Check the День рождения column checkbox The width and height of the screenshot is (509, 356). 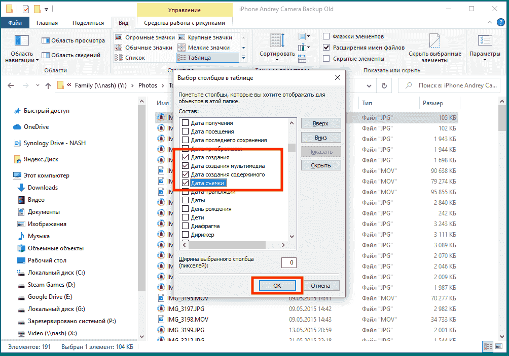(x=186, y=209)
